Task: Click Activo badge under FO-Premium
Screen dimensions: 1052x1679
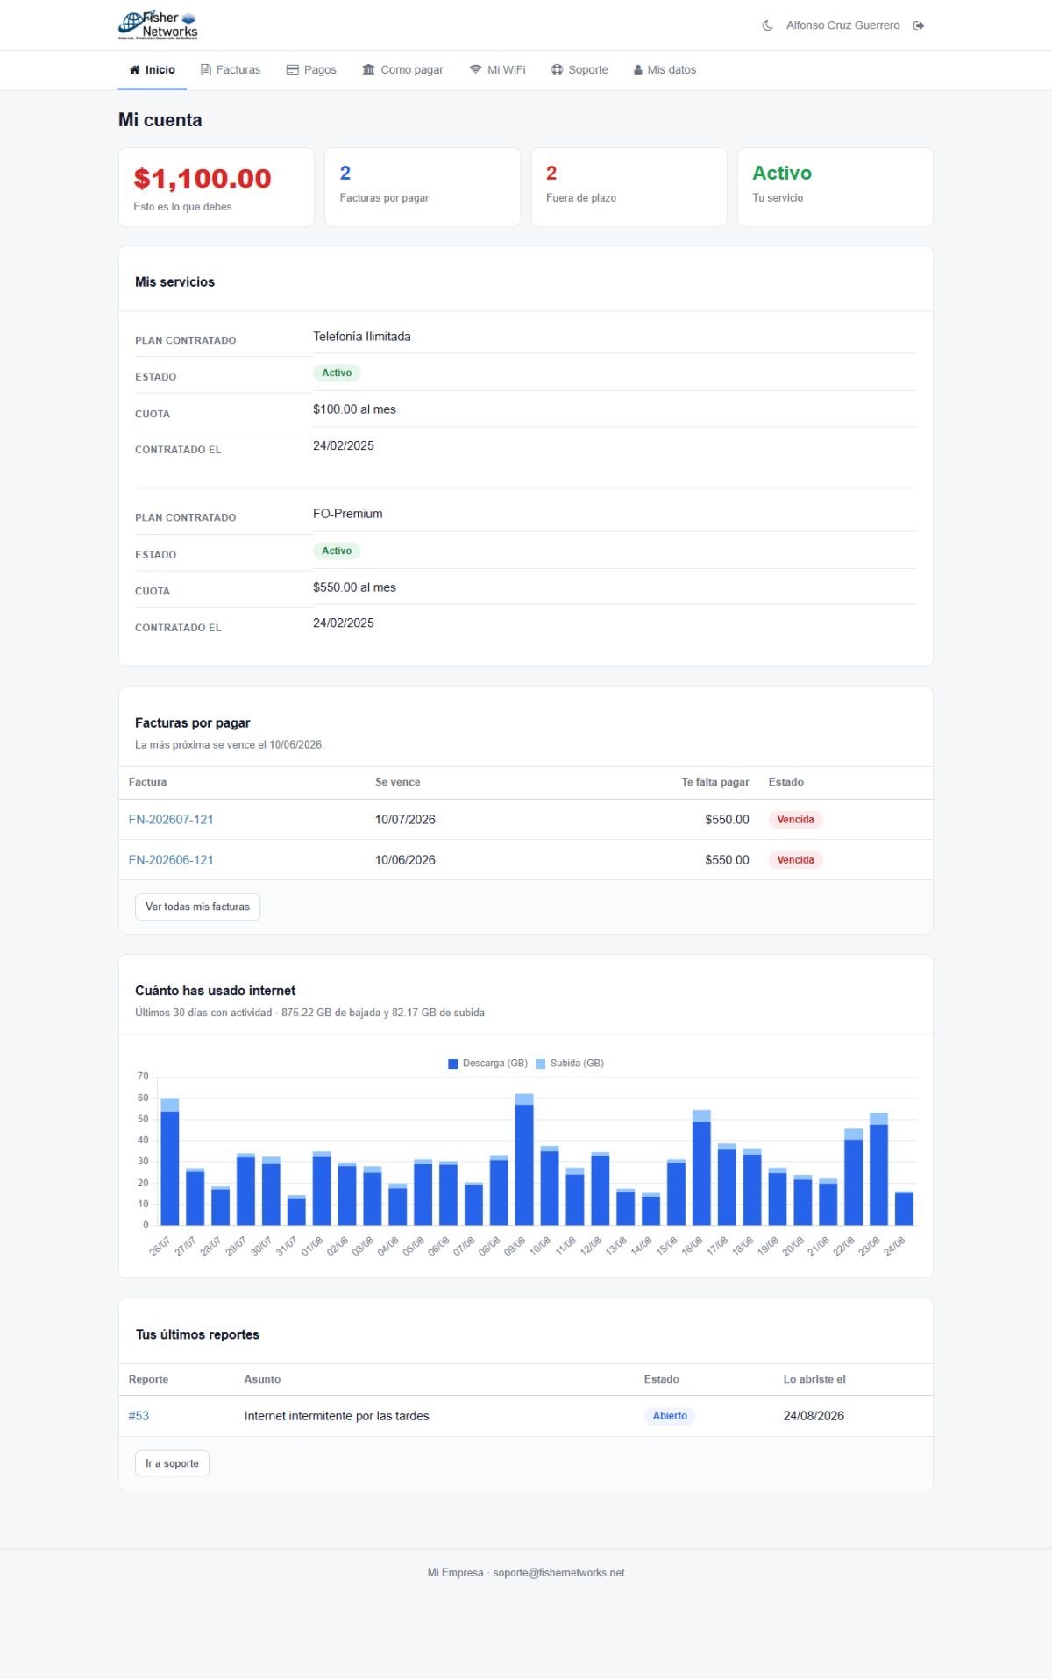Action: point(337,551)
